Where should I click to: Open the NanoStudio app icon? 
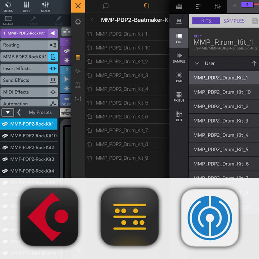point(210,218)
